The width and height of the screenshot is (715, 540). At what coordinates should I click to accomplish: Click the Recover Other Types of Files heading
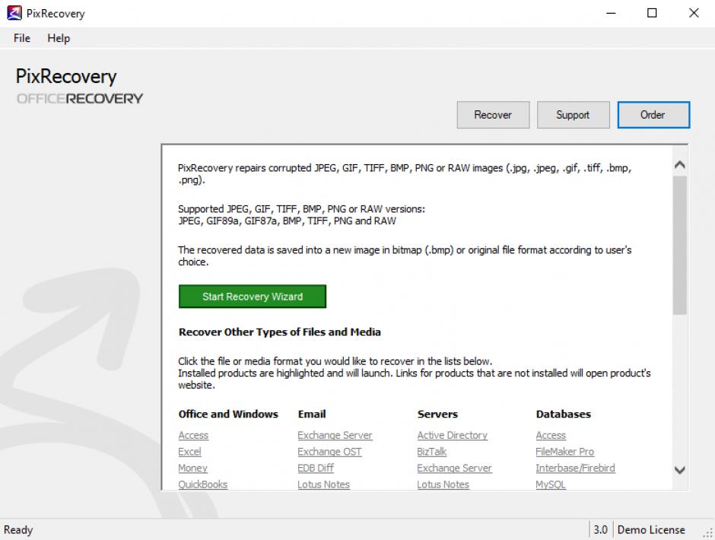tap(279, 332)
